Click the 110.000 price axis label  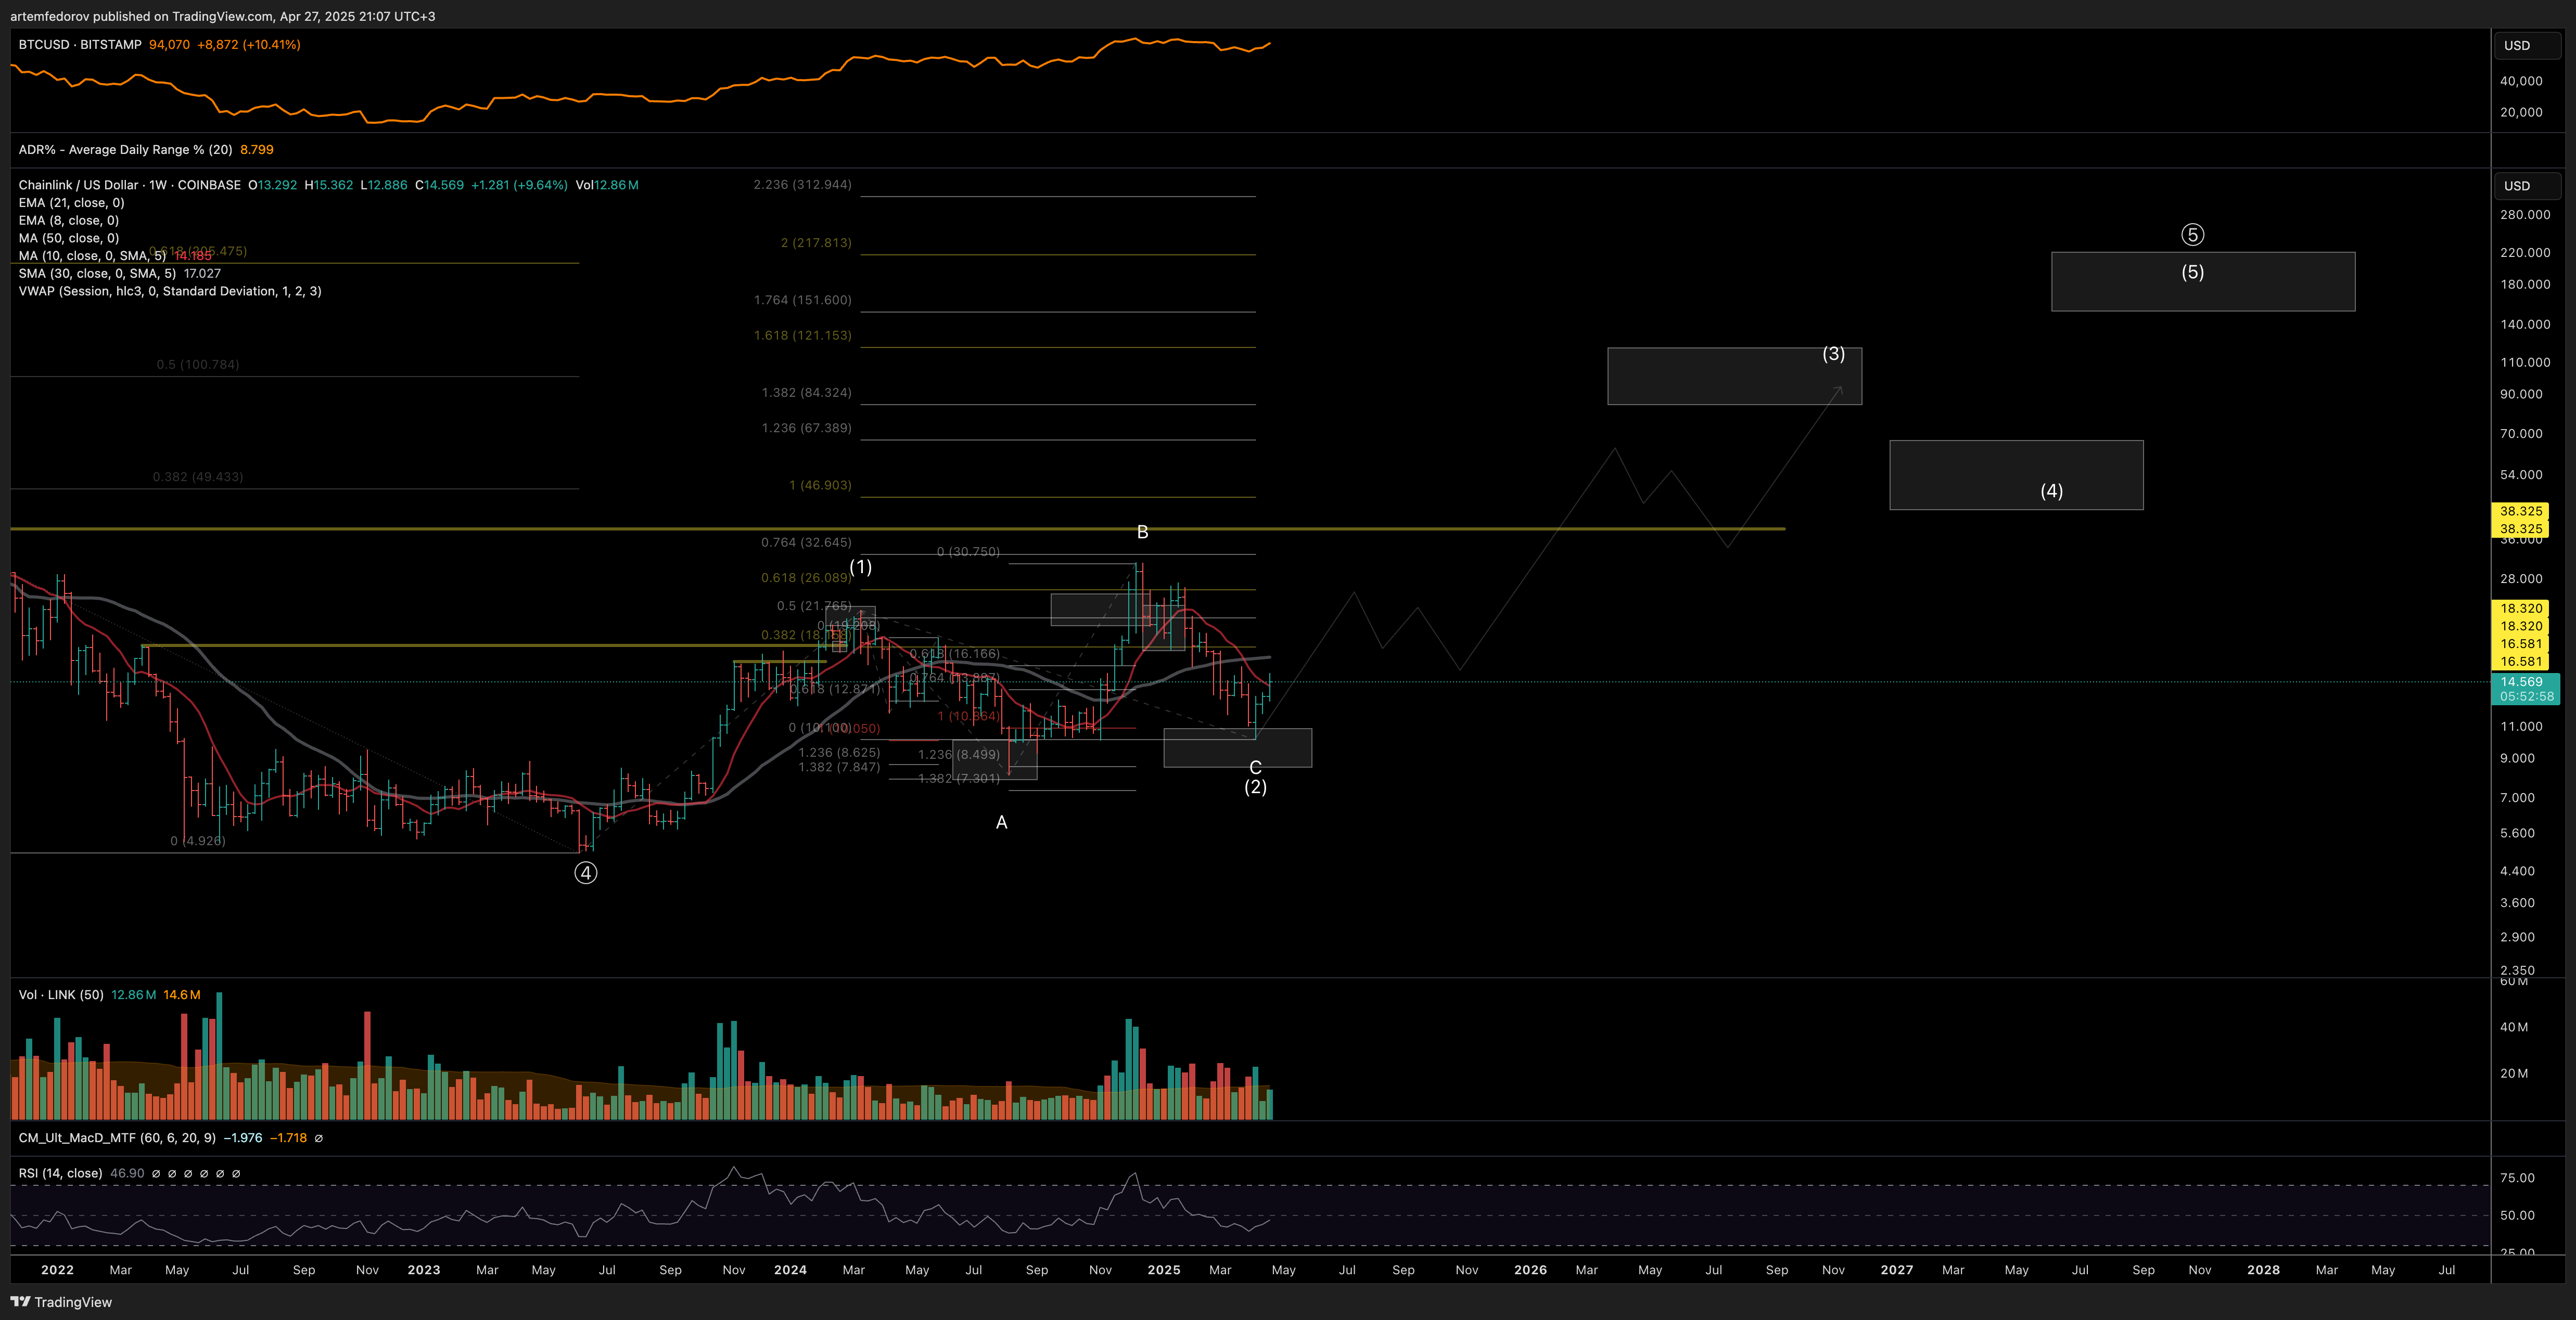coord(2525,363)
